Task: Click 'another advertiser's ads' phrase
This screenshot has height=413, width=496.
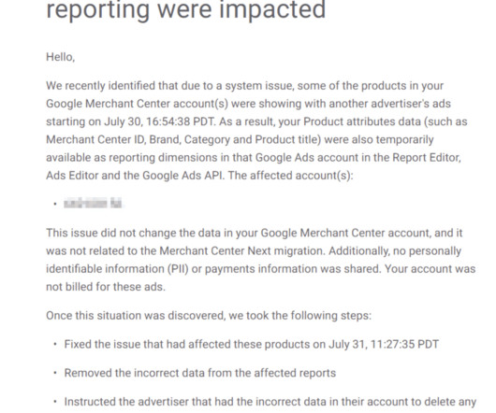Action: 389,104
